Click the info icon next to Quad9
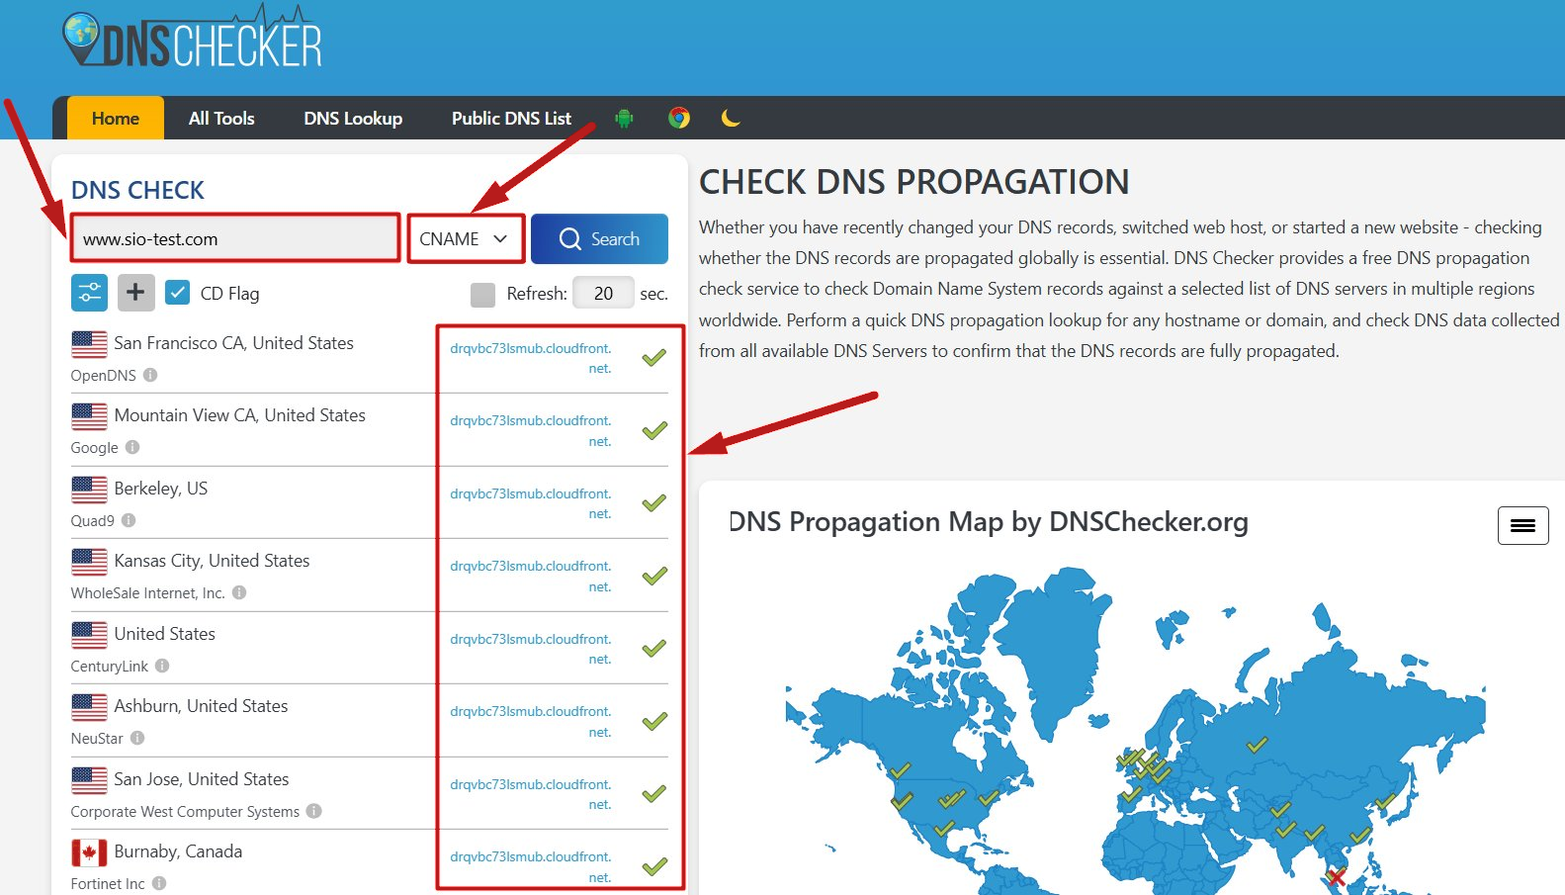1565x895 pixels. coord(129,520)
